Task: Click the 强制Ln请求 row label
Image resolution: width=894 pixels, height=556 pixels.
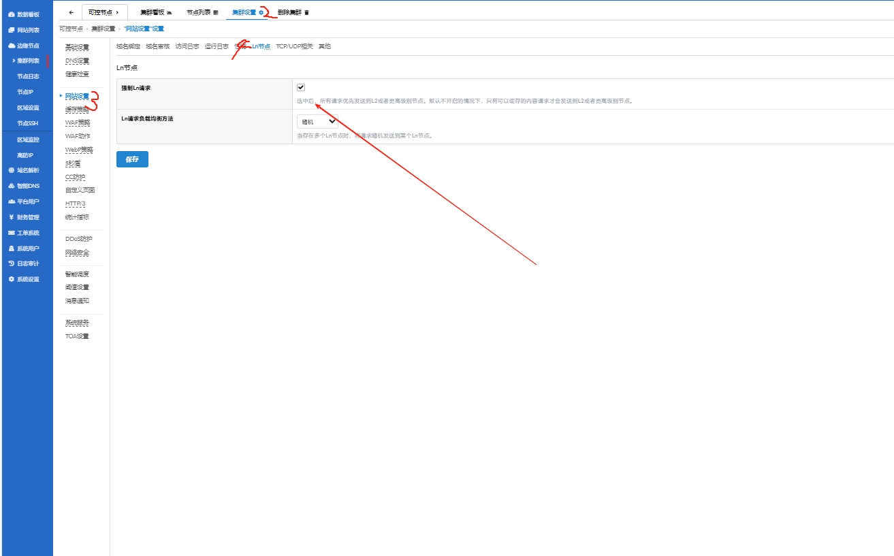Action: pyautogui.click(x=136, y=88)
